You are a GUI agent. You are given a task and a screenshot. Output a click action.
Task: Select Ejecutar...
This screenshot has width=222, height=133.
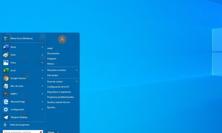point(52,108)
